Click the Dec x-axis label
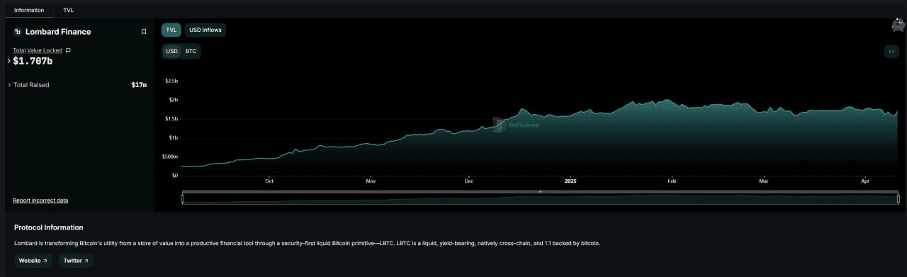Screen dimensions: 907x277 468,181
